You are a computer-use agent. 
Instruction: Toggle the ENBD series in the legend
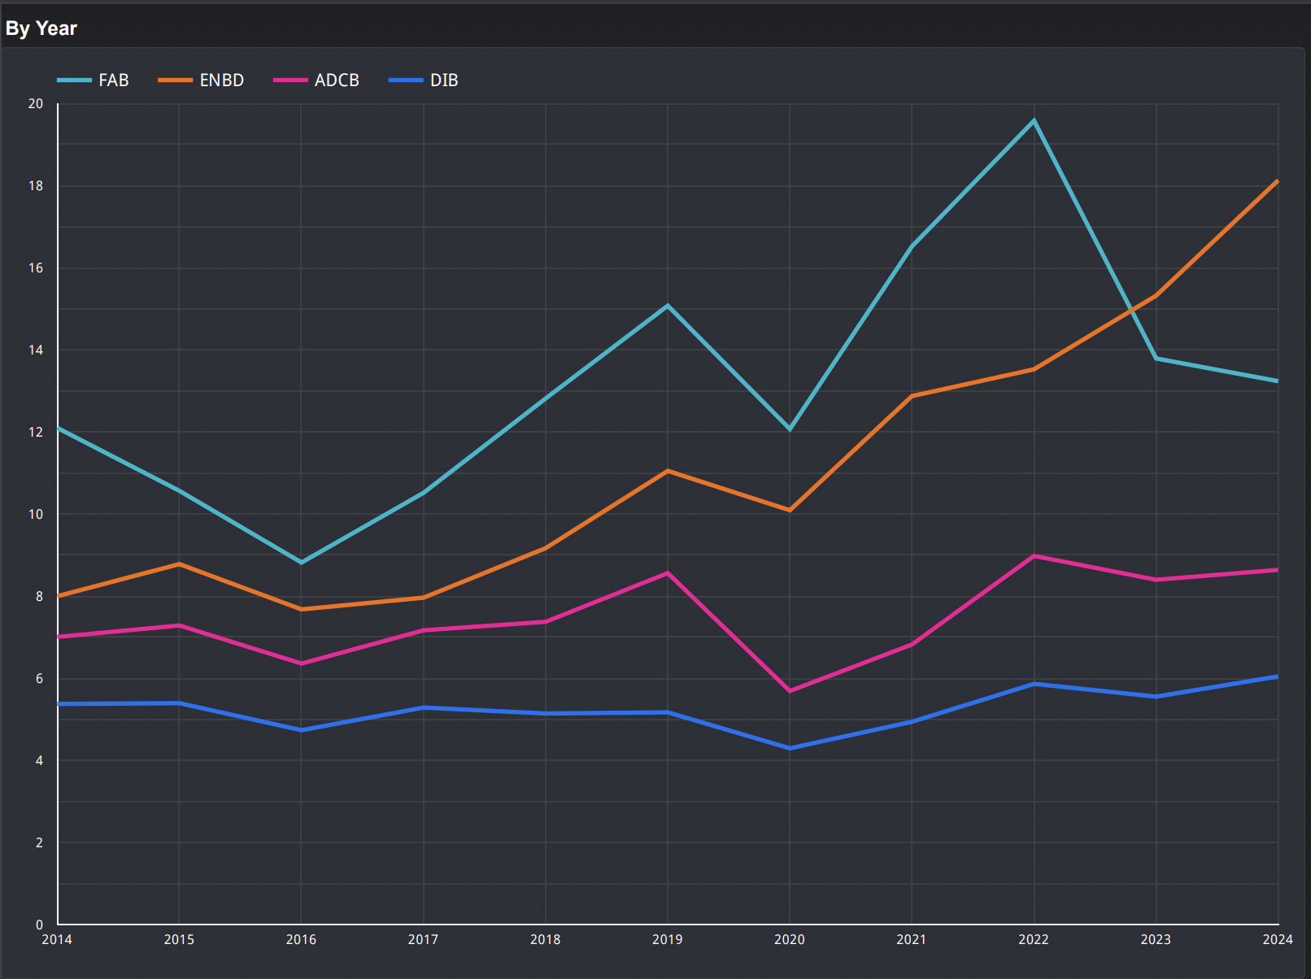coord(201,80)
